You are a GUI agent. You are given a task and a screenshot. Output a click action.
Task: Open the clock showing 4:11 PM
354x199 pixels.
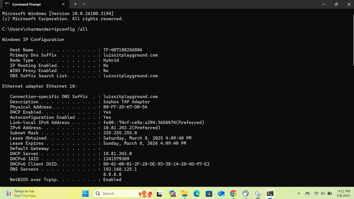pos(343,194)
